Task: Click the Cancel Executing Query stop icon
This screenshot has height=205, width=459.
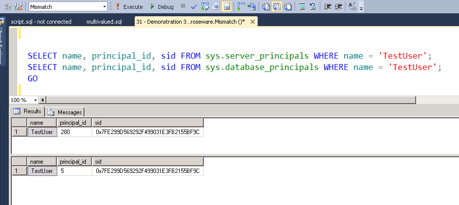Action: coord(183,7)
